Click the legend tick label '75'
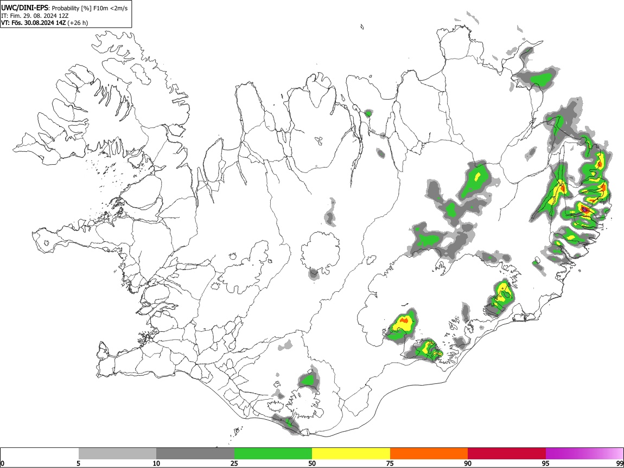 (390, 463)
